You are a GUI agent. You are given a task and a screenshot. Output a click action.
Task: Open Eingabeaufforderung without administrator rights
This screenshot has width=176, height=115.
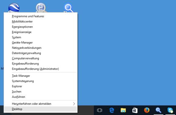[41, 64]
